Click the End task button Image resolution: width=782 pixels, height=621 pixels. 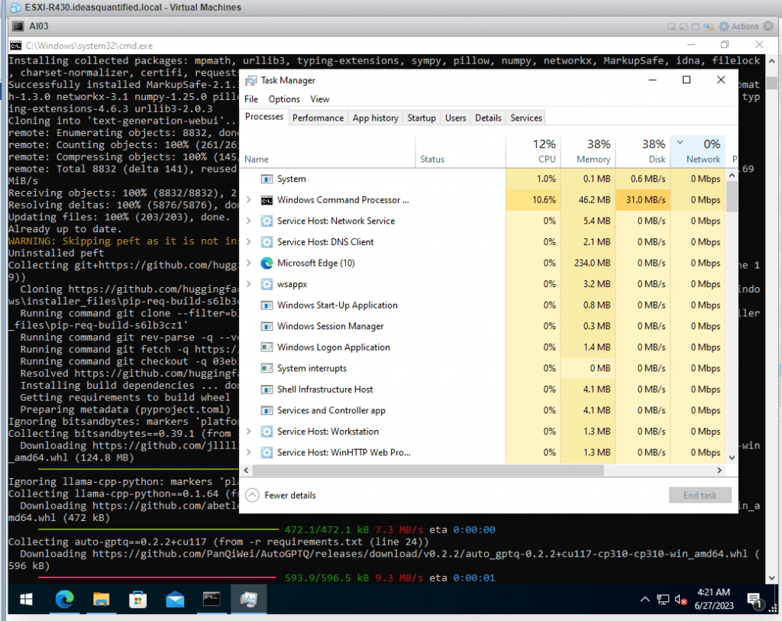[x=700, y=495]
